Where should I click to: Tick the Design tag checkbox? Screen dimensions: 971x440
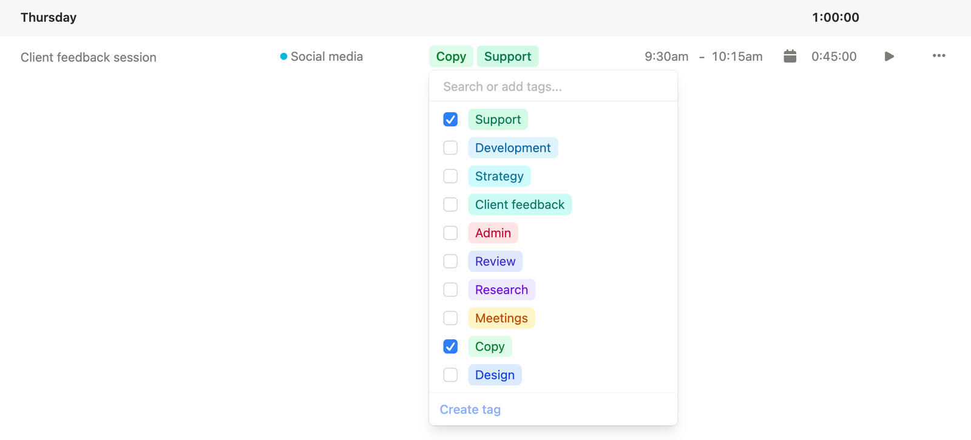tap(450, 375)
